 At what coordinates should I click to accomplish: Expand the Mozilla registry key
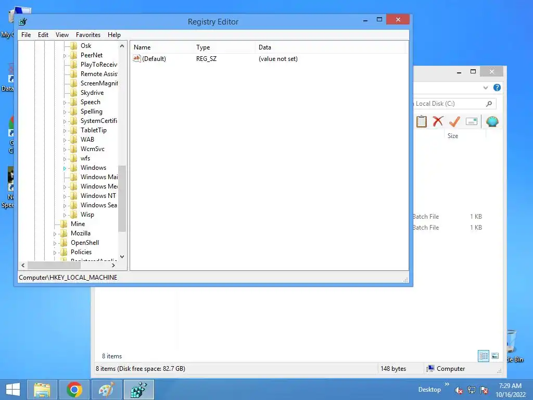(x=55, y=234)
